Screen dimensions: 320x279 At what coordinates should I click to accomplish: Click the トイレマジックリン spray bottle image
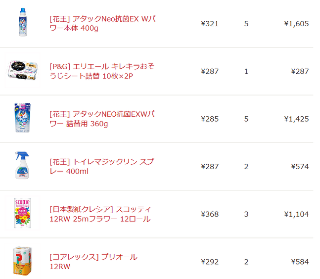tap(22, 165)
